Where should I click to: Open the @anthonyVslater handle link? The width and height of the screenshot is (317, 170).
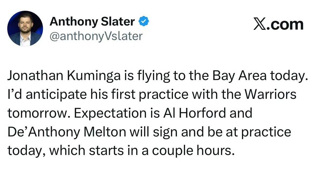95,36
